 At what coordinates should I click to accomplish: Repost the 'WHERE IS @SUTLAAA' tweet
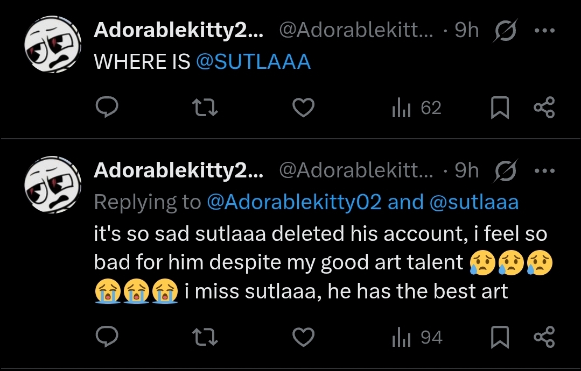(205, 109)
